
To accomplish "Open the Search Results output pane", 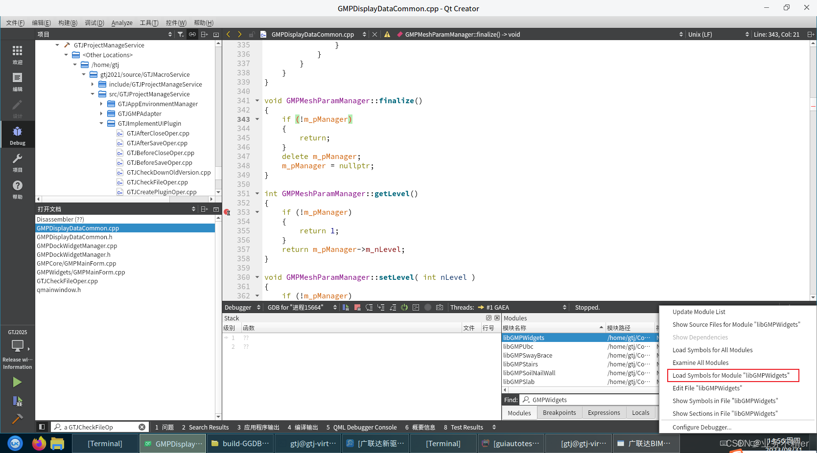I will pos(206,427).
